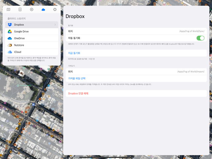The width and height of the screenshot is (212, 159).
Task: Click the sync 위치 path row
Action: point(136,31)
